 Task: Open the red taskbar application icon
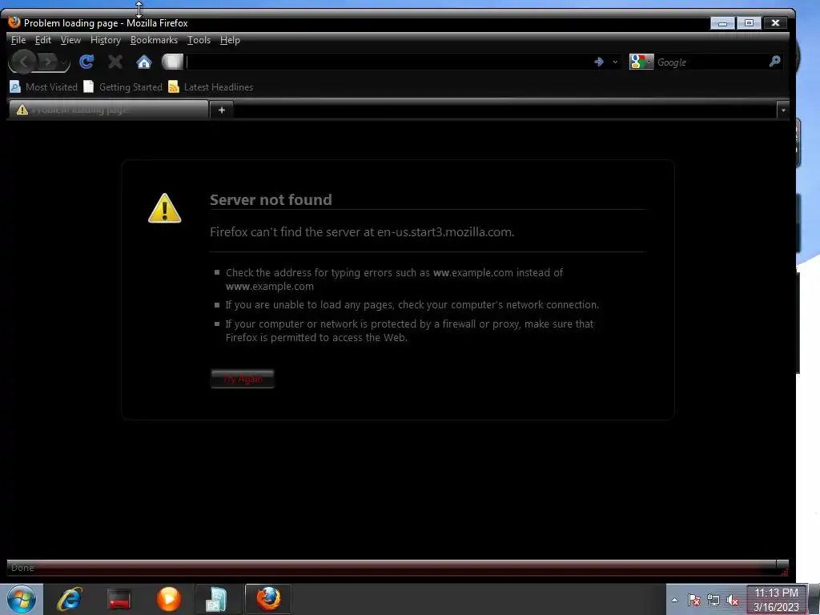(x=119, y=599)
